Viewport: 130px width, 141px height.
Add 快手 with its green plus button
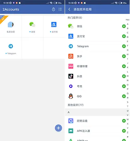124,56
